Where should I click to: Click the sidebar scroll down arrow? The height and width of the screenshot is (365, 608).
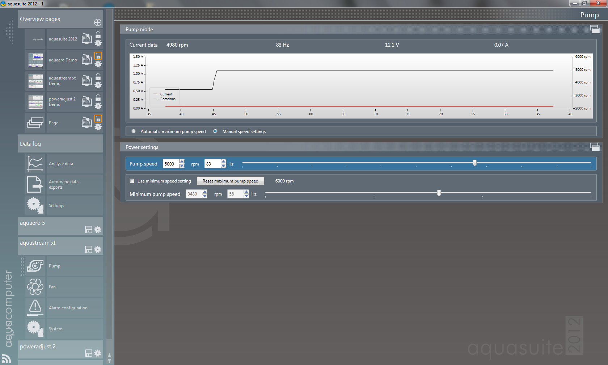(109, 361)
